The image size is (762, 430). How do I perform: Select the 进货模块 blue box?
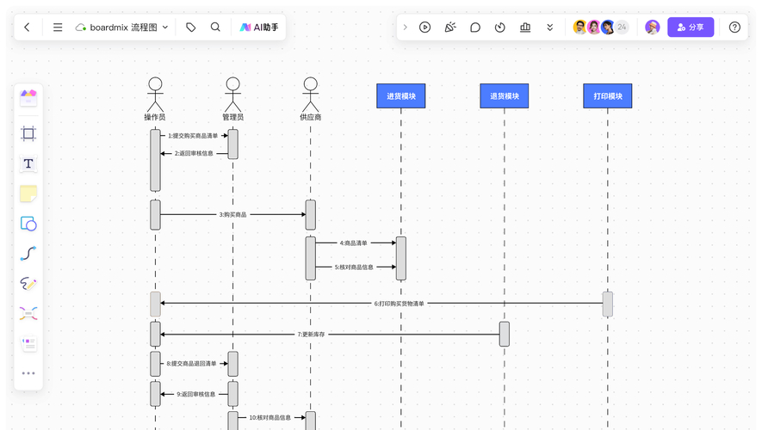[x=401, y=96]
